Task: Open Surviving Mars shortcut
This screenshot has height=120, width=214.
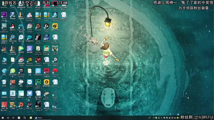Action: (55, 71)
